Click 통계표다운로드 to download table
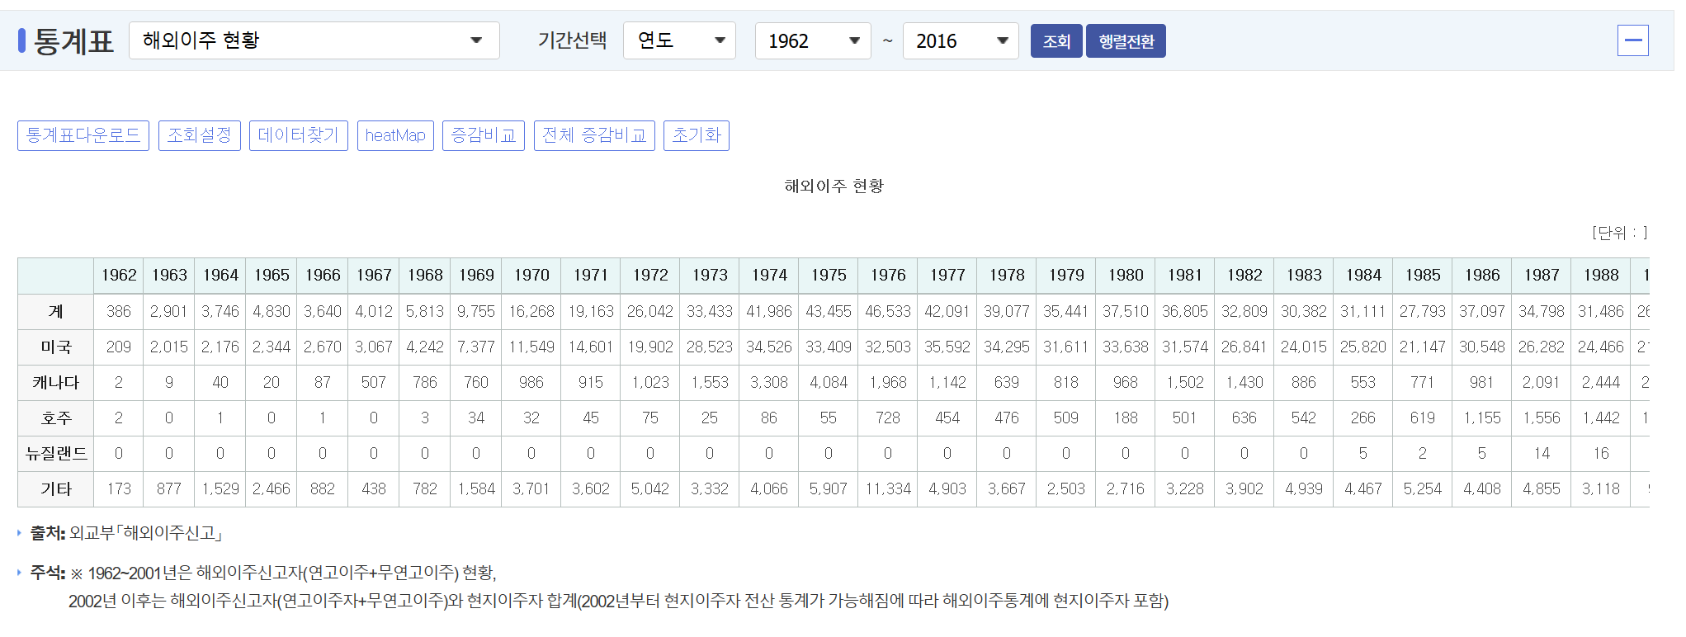Viewport: 1686px width, 637px height. (x=83, y=135)
